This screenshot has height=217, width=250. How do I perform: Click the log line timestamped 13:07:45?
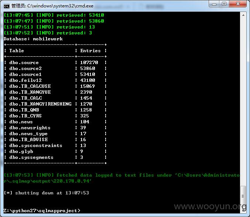(x=54, y=15)
